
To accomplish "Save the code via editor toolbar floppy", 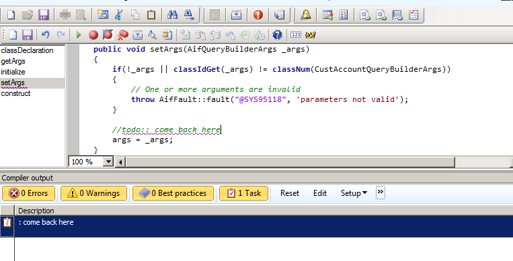I will (27, 35).
